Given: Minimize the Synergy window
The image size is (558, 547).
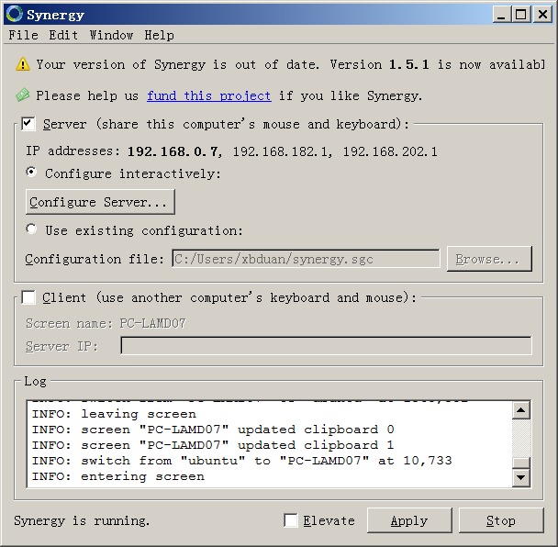Looking at the screenshot, I should coord(501,15).
